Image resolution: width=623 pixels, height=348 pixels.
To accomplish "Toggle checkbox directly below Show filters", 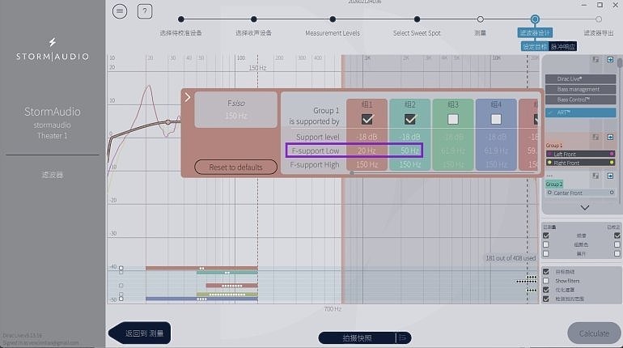I will tap(546, 290).
